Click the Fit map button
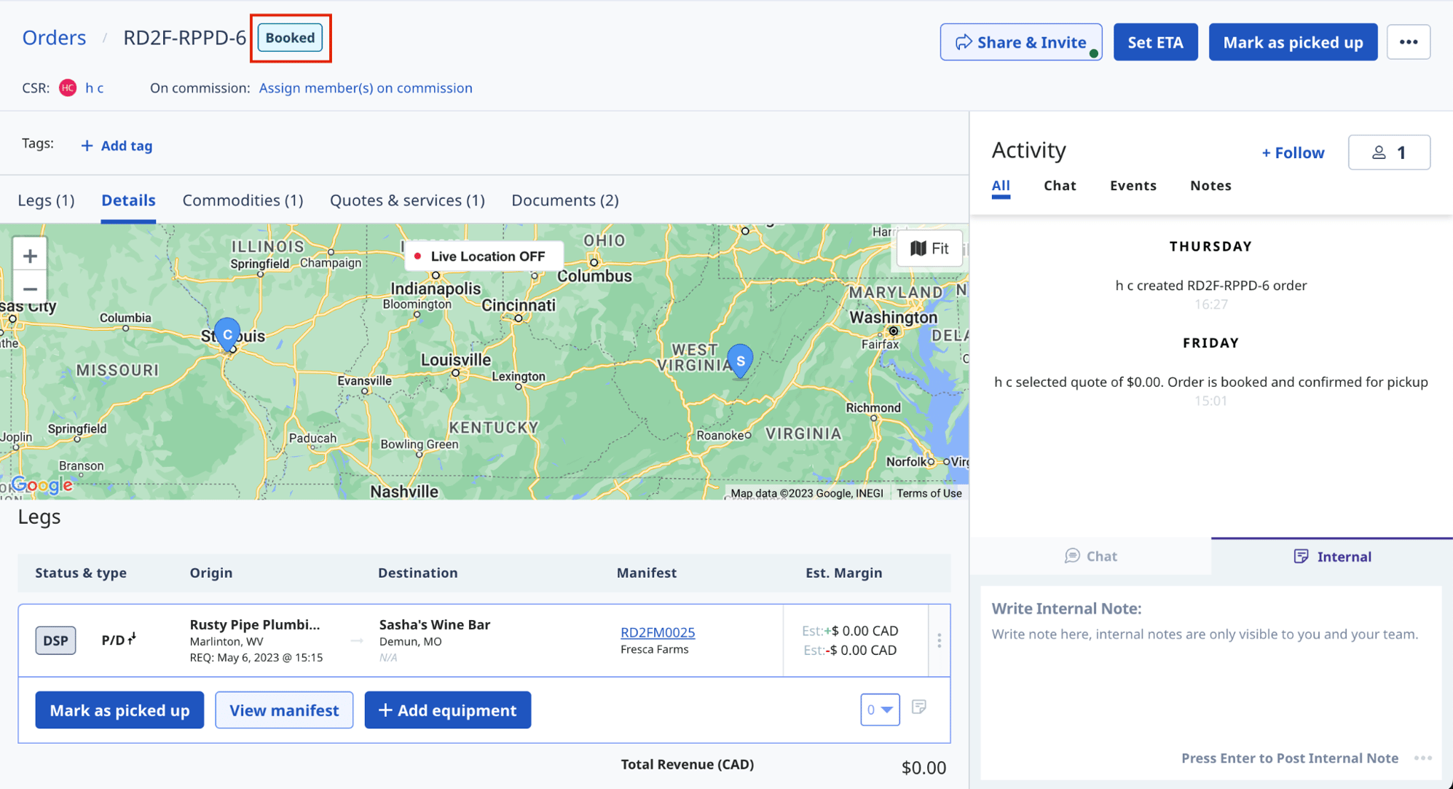Screen dimensions: 1453x789 point(930,248)
